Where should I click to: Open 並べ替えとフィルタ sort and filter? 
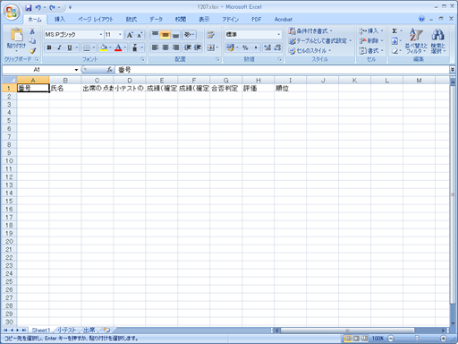click(416, 41)
